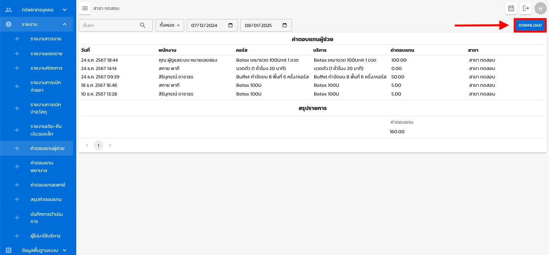549x255 pixels.
Task: Click date cell 10 ธ.ค. 2567 13:28
Action: click(99, 94)
